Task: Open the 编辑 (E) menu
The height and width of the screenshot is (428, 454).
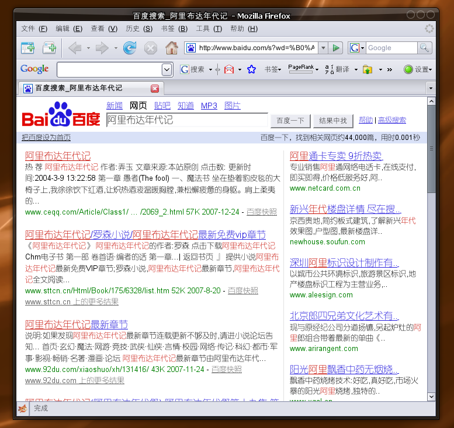Action: (x=69, y=29)
